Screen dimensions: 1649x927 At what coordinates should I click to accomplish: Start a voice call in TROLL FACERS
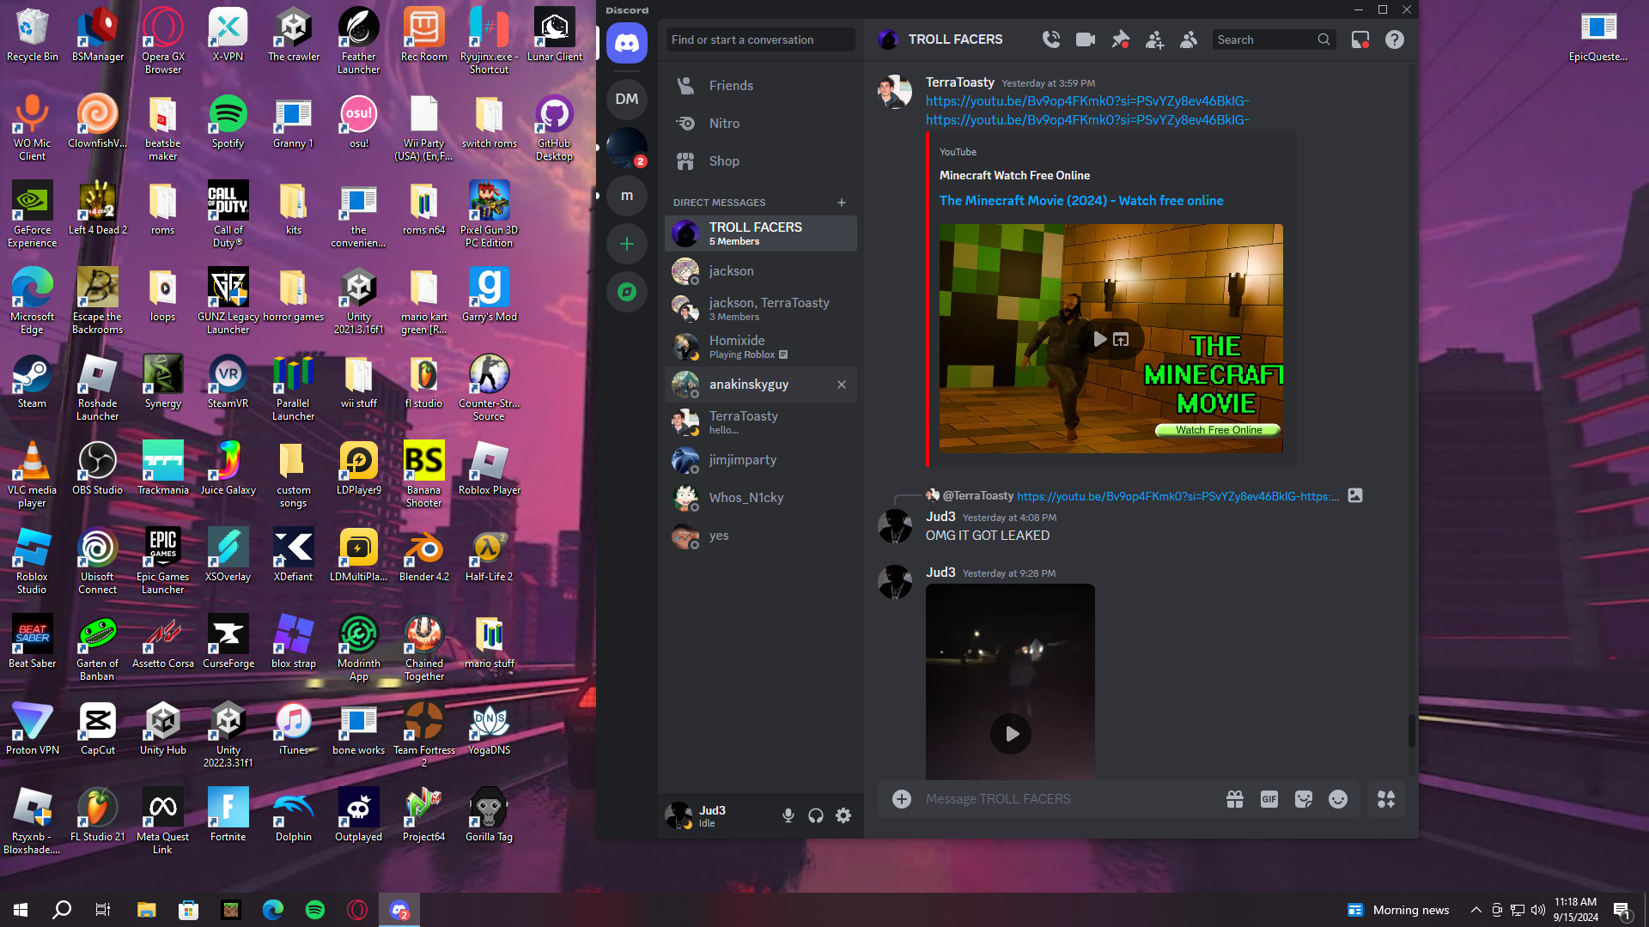1051,39
